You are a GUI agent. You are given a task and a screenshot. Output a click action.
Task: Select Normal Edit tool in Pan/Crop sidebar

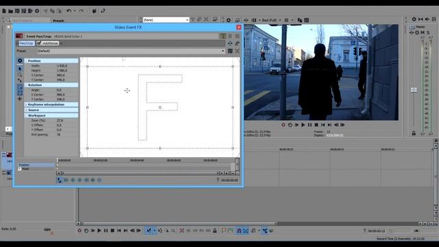[x=20, y=69]
